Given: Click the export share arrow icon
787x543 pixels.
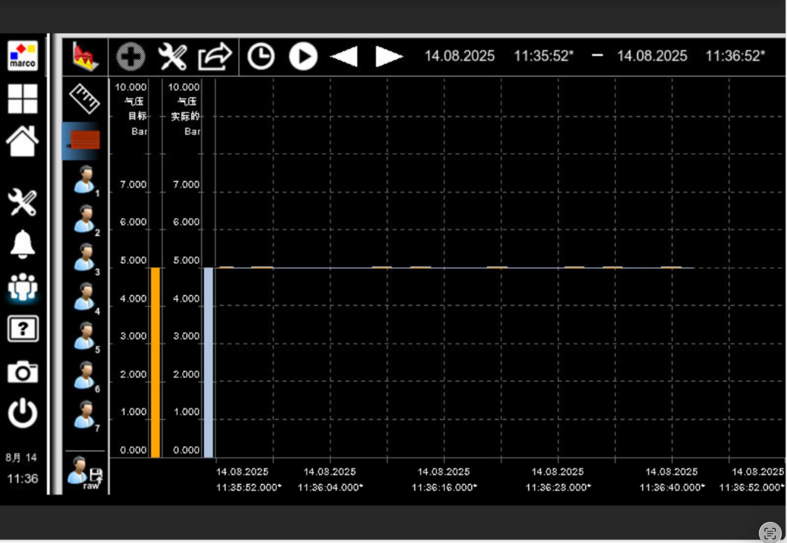Looking at the screenshot, I should [x=214, y=57].
